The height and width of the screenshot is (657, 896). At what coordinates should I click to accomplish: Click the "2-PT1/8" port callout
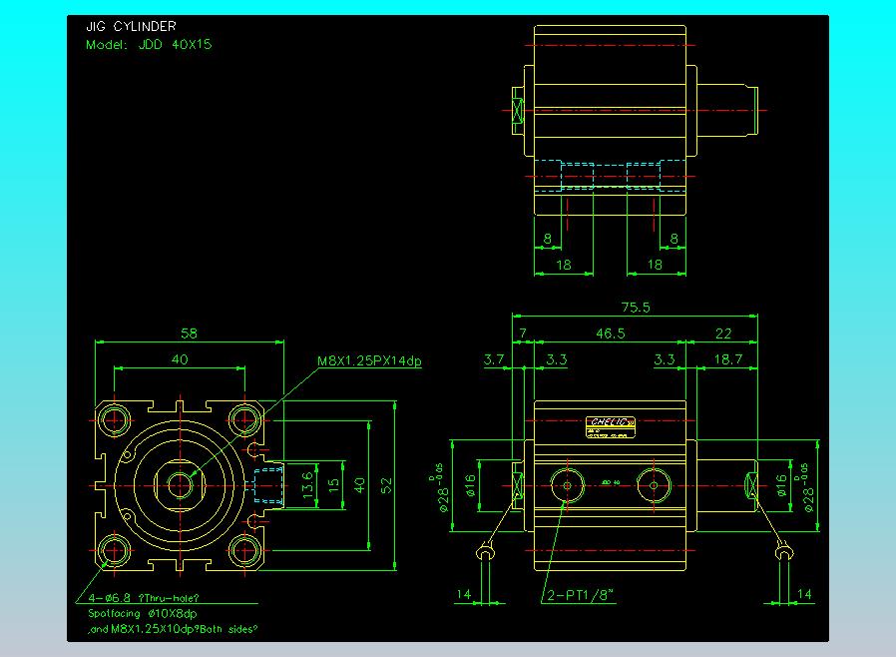click(581, 595)
